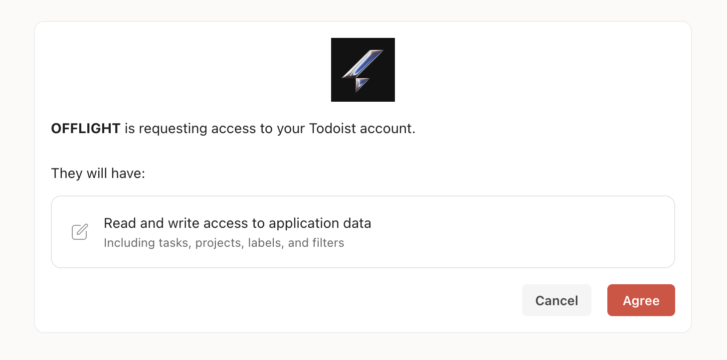The height and width of the screenshot is (360, 727).
Task: Click the 'Including tasks, projects, labels' description
Action: tap(224, 243)
